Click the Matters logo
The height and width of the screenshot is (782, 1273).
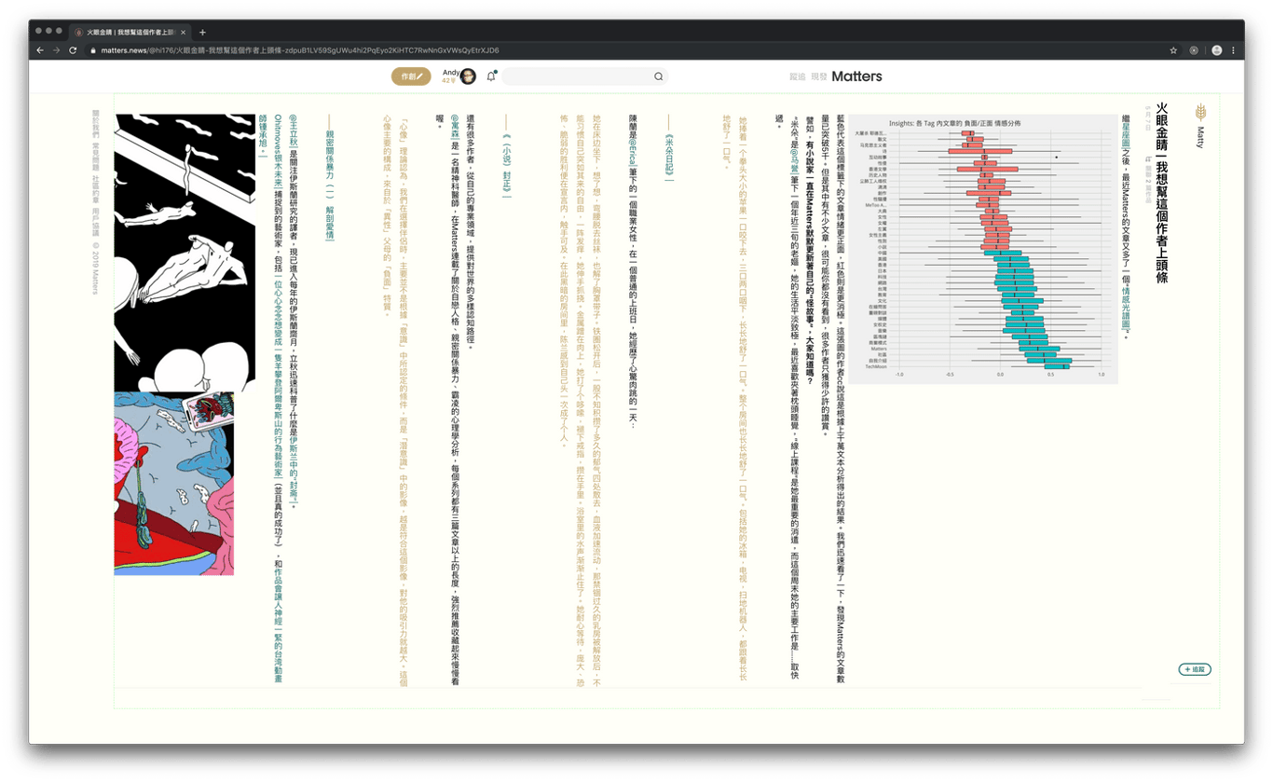[x=856, y=76]
